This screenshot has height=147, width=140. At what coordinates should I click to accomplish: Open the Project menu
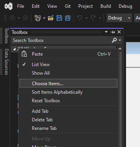(x=85, y=6)
